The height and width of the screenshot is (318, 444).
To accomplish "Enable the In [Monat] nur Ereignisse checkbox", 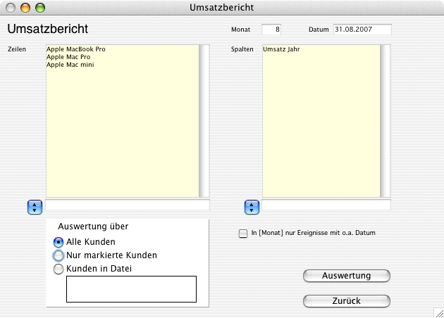I will tap(244, 234).
